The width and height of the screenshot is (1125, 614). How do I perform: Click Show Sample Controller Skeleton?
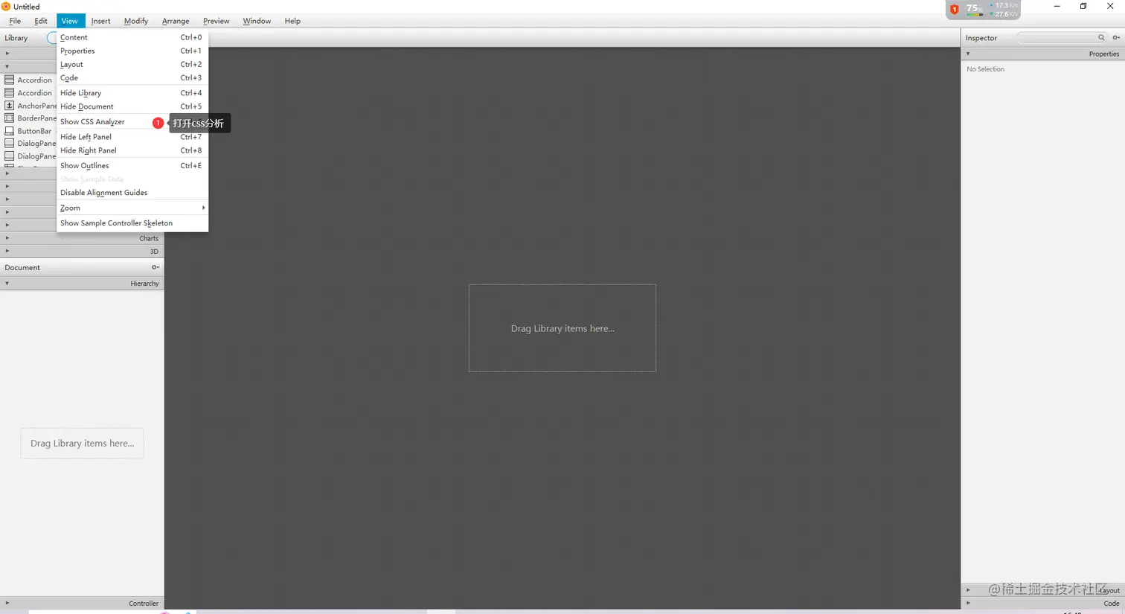coord(116,223)
